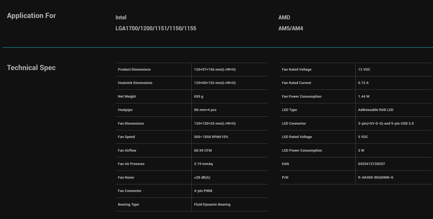Click the Fluid Dynamic Bearing value
The height and width of the screenshot is (219, 433).
tap(212, 205)
